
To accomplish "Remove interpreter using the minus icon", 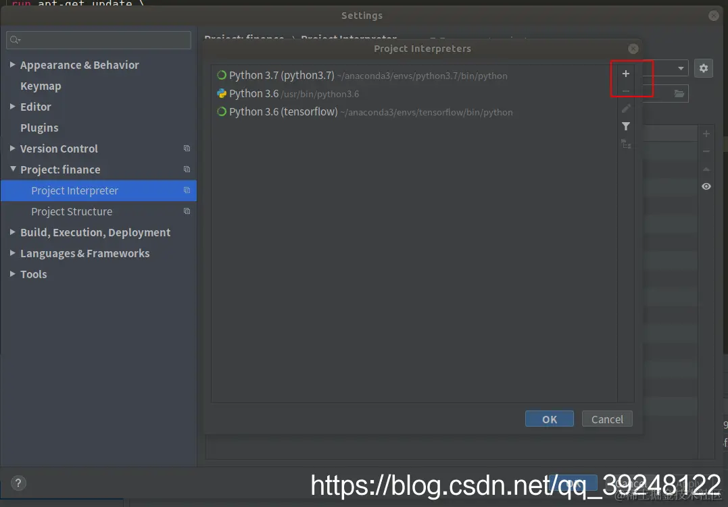I will 625,91.
